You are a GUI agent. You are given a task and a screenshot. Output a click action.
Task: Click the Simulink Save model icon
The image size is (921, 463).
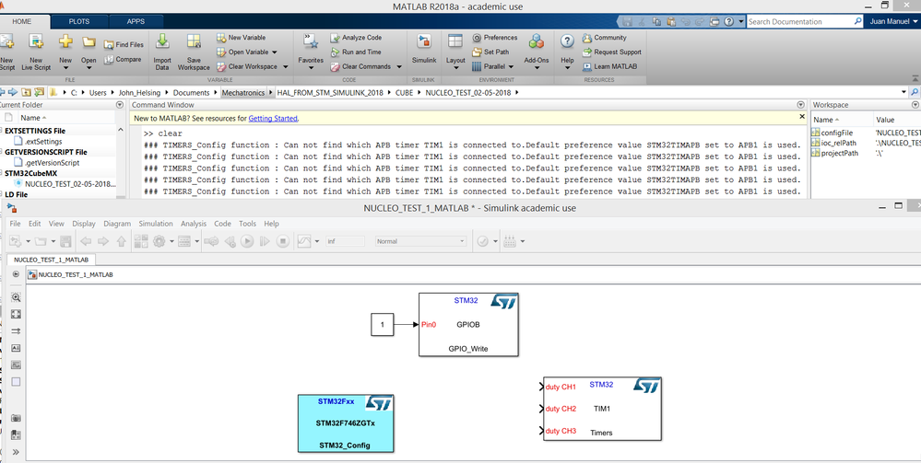coord(65,241)
